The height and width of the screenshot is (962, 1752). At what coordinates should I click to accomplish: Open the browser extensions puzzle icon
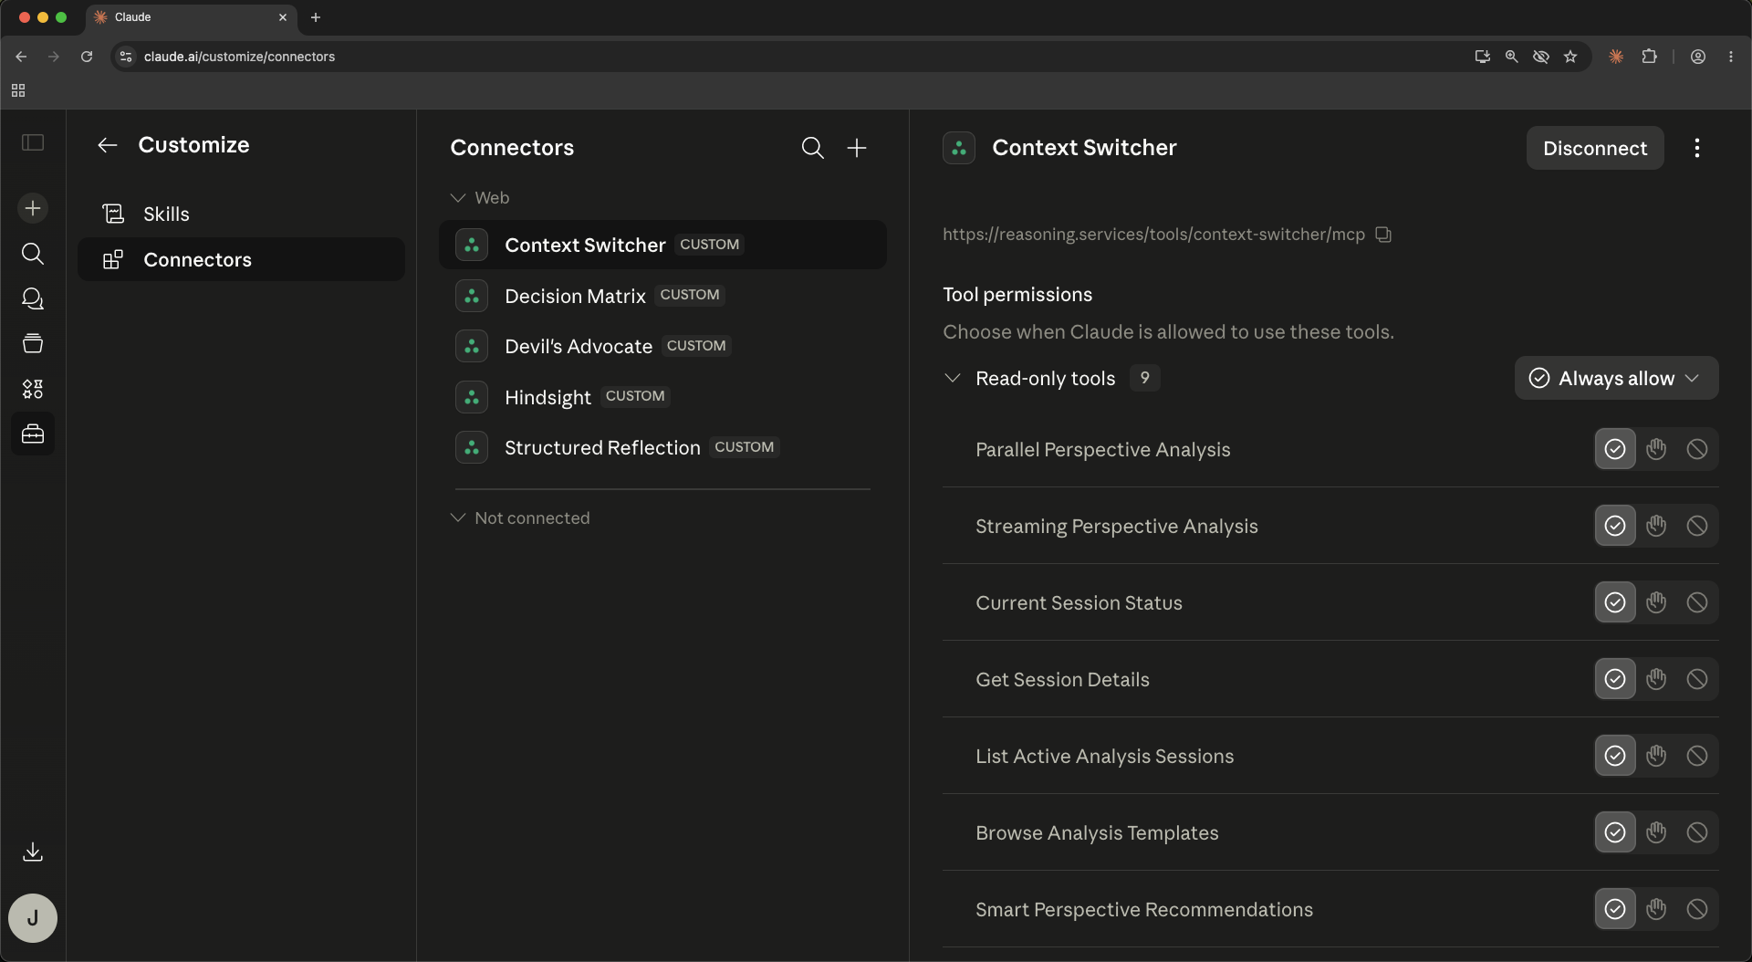pyautogui.click(x=1649, y=57)
